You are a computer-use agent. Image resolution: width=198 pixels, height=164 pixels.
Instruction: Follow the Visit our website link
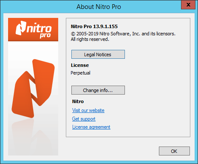click(88, 110)
